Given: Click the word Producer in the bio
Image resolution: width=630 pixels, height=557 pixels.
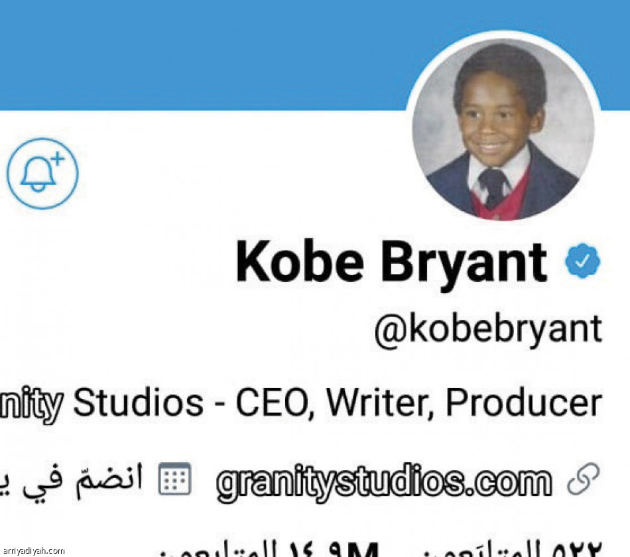Looking at the screenshot, I should pos(524,402).
